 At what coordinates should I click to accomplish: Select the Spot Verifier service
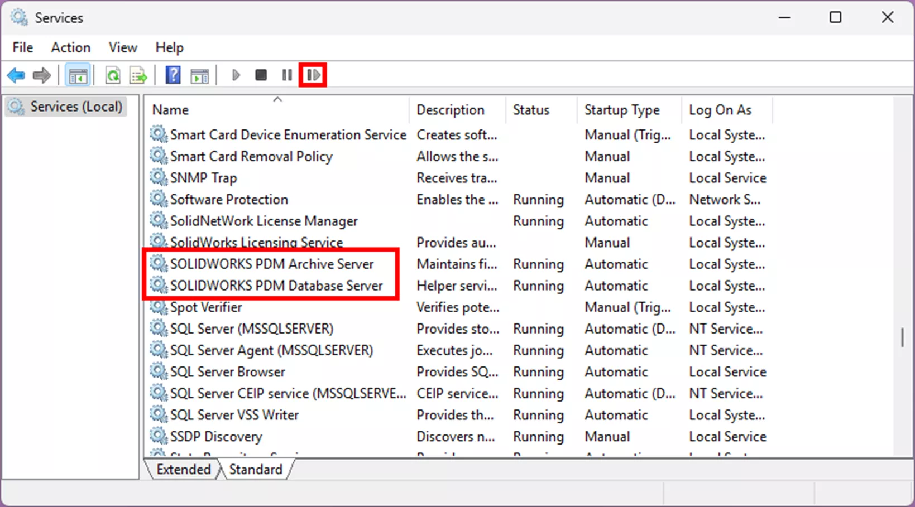point(458,307)
